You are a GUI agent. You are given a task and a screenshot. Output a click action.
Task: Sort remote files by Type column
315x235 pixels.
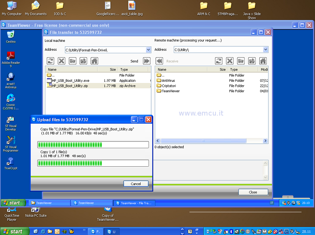243,70
